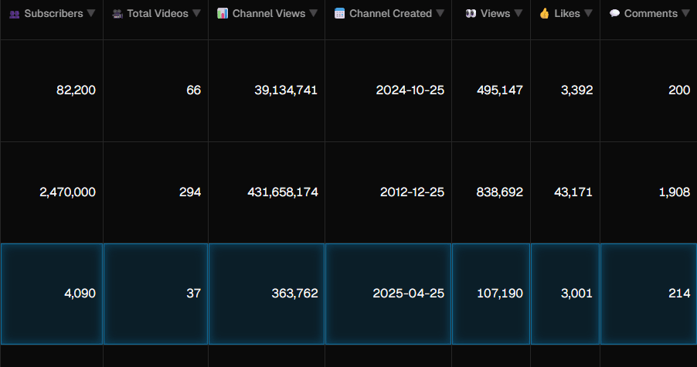Select the Likes column header label
The height and width of the screenshot is (367, 697).
(x=567, y=14)
